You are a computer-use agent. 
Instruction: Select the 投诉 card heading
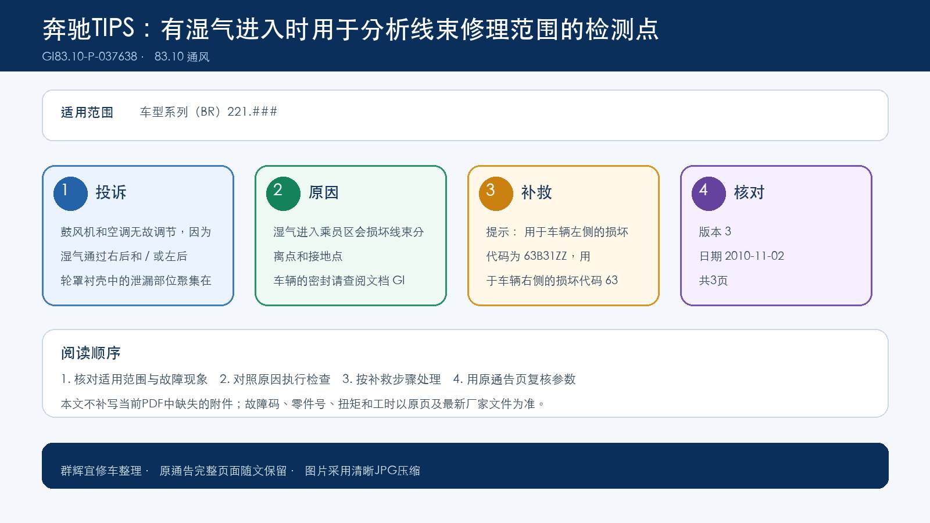pyautogui.click(x=111, y=192)
